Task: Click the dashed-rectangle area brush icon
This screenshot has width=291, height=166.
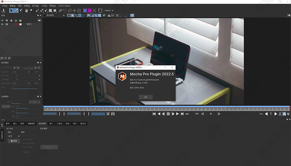Action: tap(100, 11)
